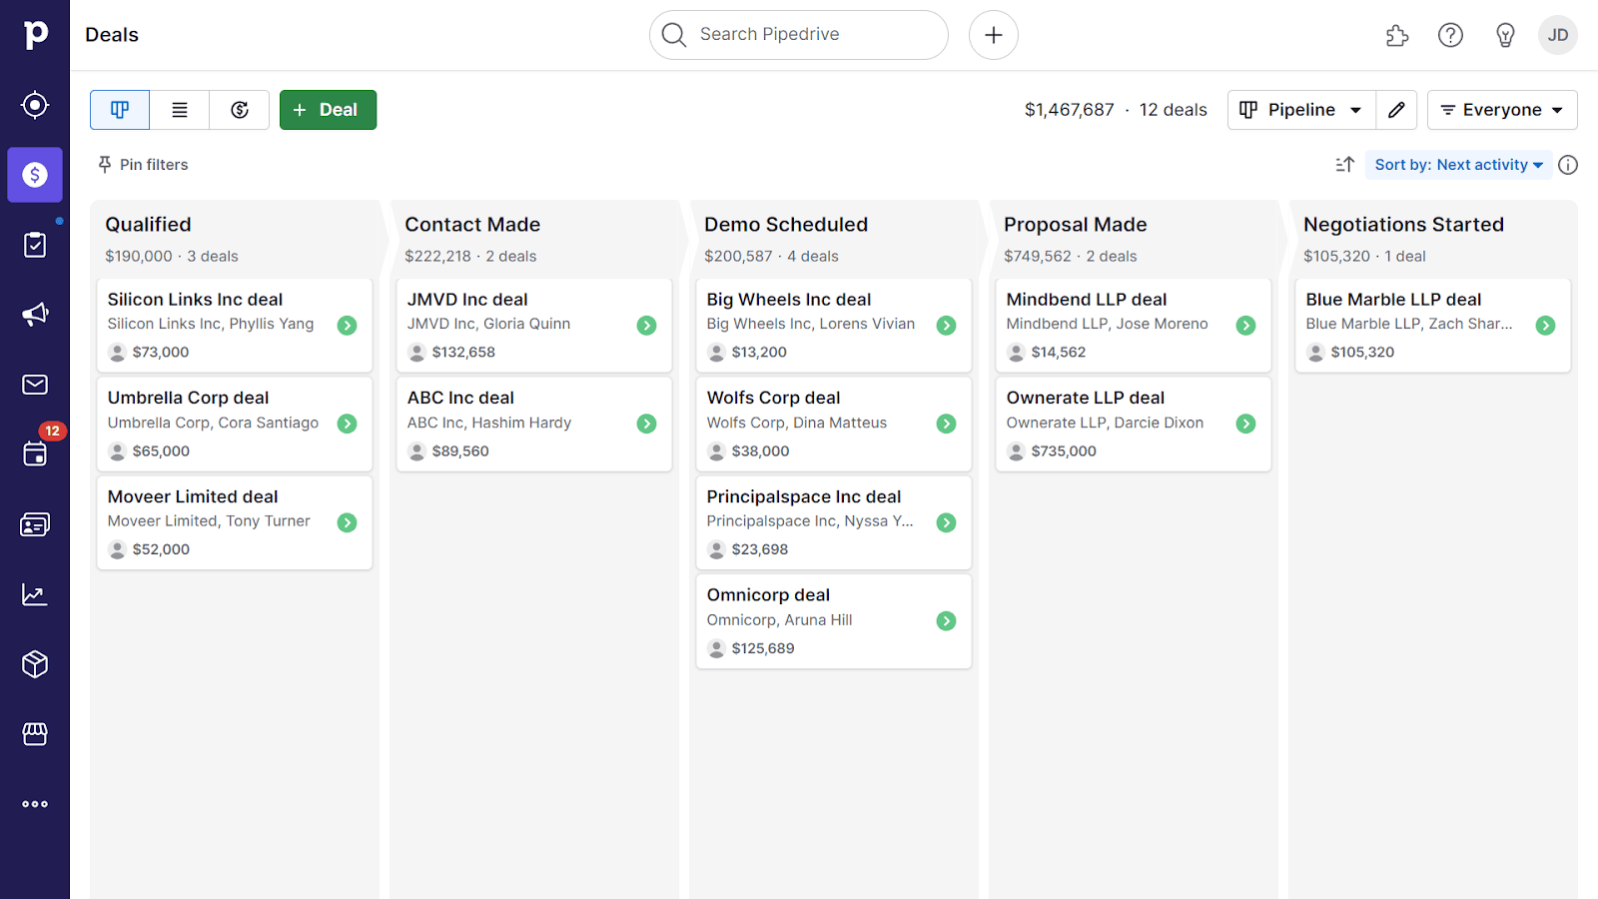1598x899 pixels.
Task: Click the Deals heading in the top bar
Action: click(x=111, y=34)
